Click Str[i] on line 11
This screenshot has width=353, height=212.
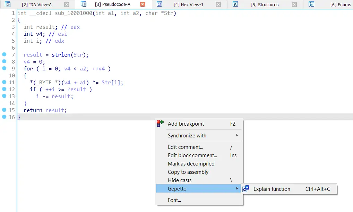(x=111, y=83)
